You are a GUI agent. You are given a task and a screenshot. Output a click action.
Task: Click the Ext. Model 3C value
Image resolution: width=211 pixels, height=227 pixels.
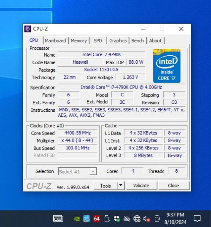point(122,102)
